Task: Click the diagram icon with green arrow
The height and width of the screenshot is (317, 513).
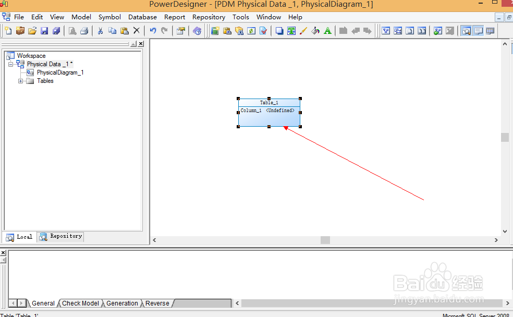Action: [x=438, y=31]
